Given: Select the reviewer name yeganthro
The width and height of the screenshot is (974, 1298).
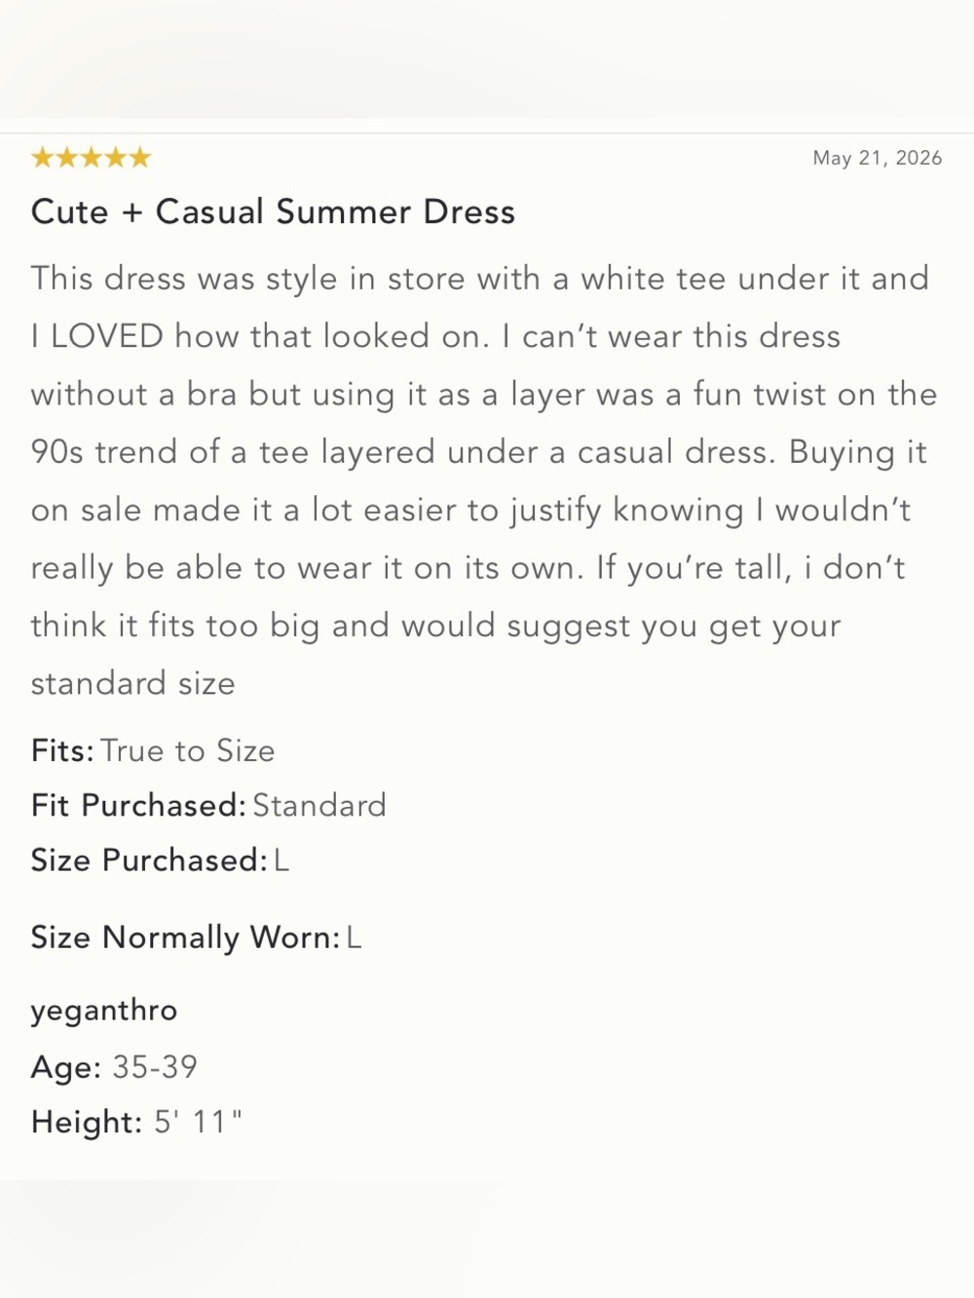Looking at the screenshot, I should tap(104, 1011).
